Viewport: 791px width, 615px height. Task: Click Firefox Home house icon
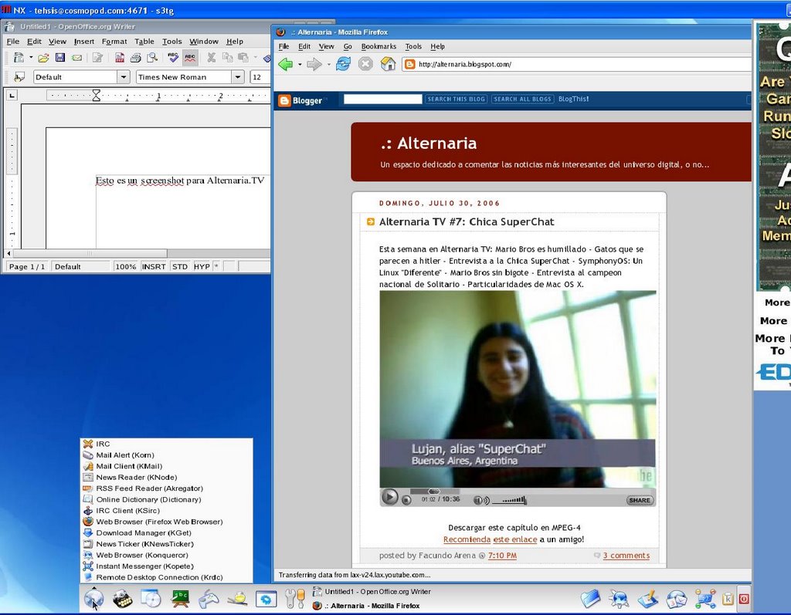pos(388,64)
